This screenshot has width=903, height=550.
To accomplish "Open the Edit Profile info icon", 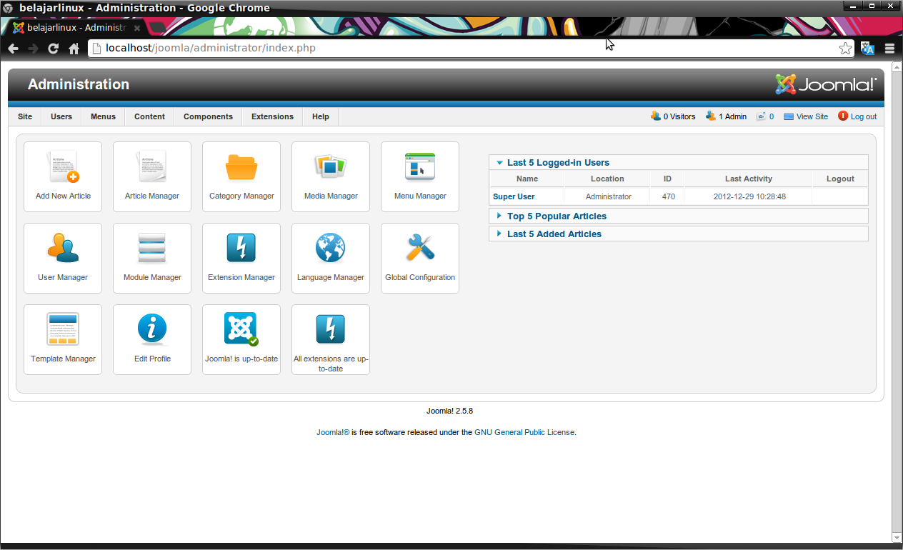I will pyautogui.click(x=152, y=339).
